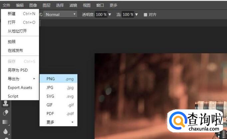
Task: Expand the 流 flow slider arrow
Action: [137, 15]
